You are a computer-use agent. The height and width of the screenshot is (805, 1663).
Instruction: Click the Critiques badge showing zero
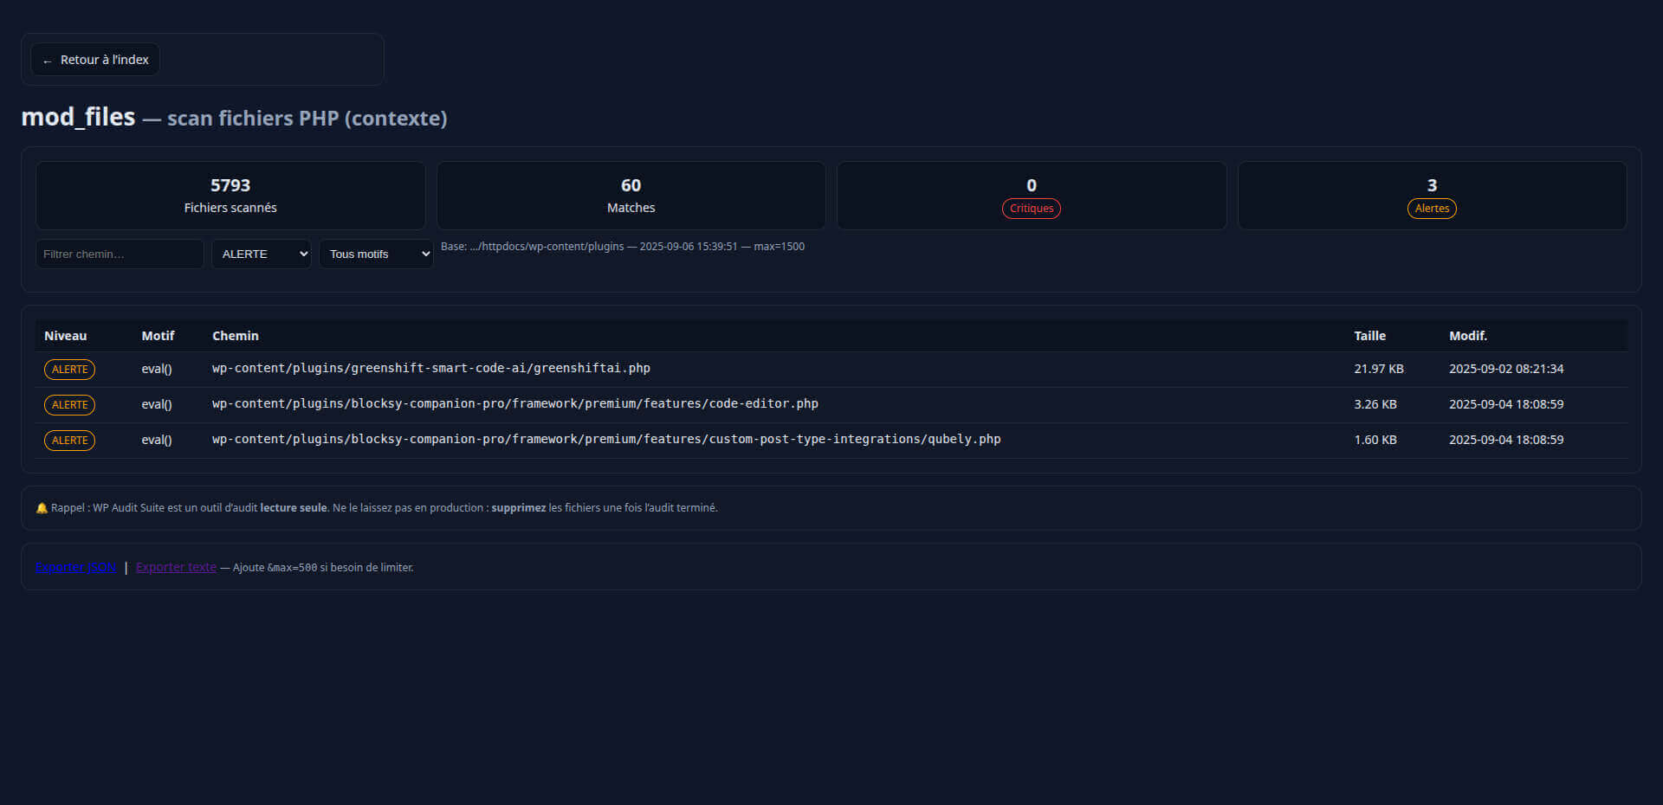[1031, 209]
